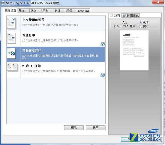This screenshot has width=165, height=145.
Task: Click the 选项 button
Action: (95, 127)
